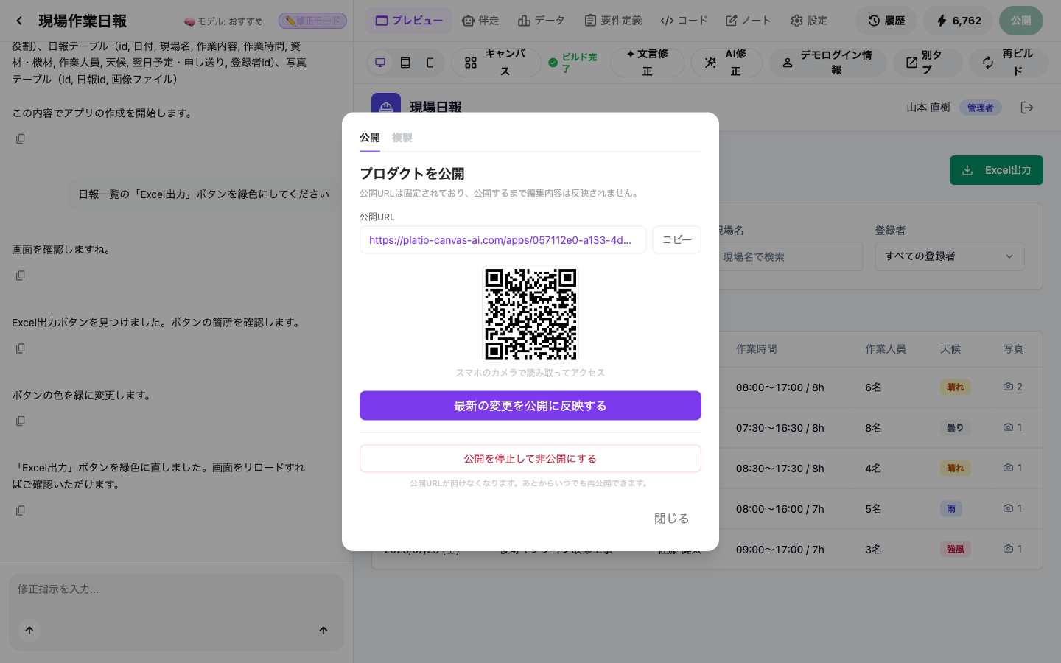Image resolution: width=1061 pixels, height=663 pixels.
Task: Click the 文言修正 button
Action: [647, 63]
